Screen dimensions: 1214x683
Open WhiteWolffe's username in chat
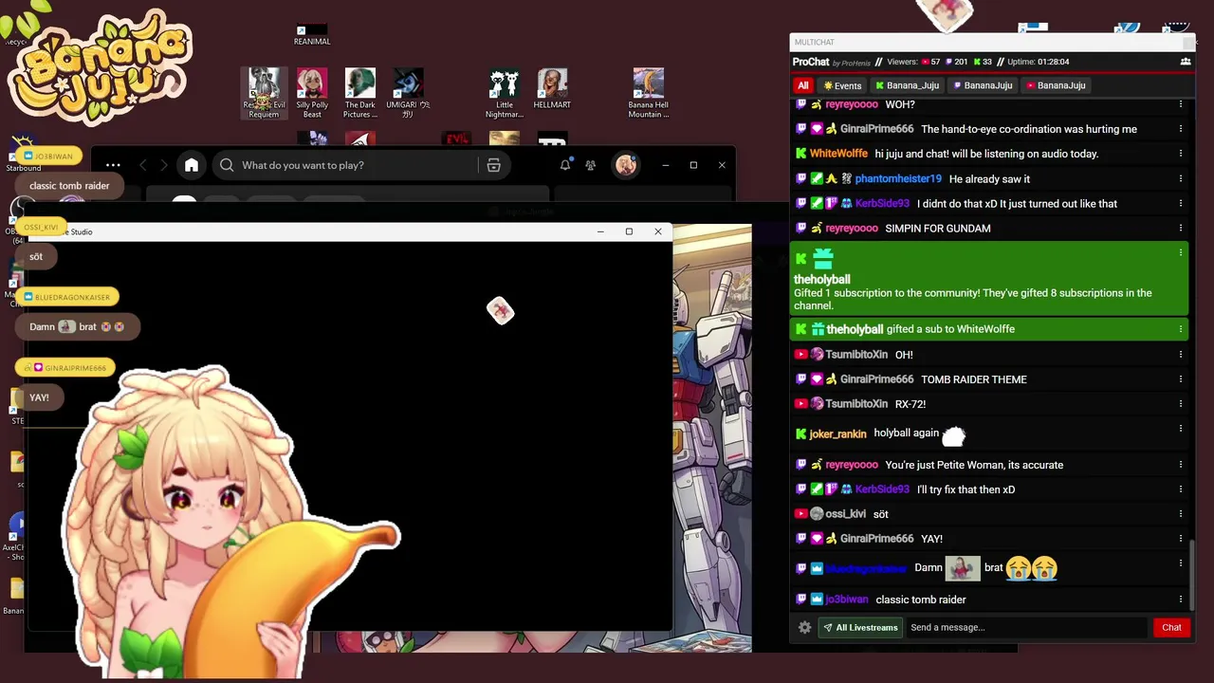[x=838, y=154]
